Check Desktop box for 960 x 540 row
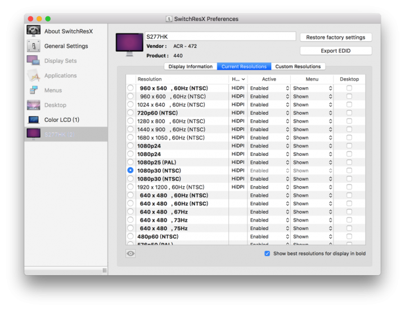 click(x=349, y=88)
